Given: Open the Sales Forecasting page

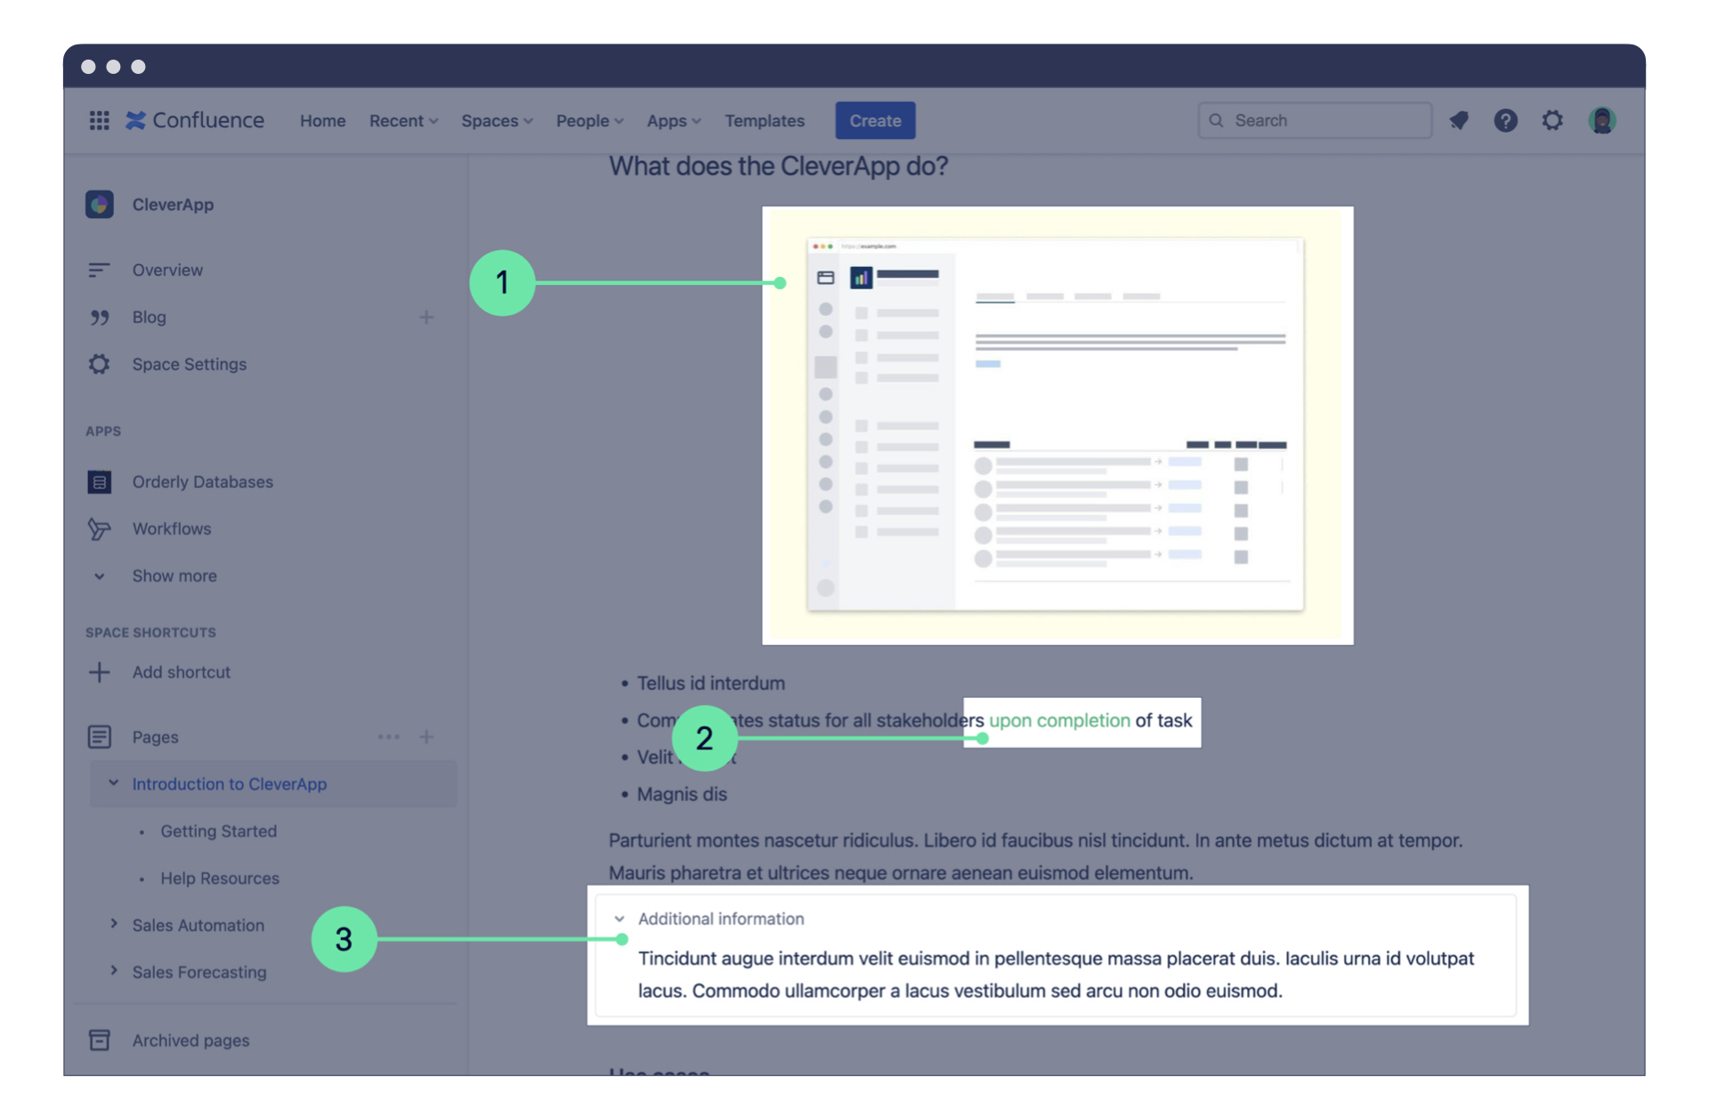Looking at the screenshot, I should (x=198, y=973).
